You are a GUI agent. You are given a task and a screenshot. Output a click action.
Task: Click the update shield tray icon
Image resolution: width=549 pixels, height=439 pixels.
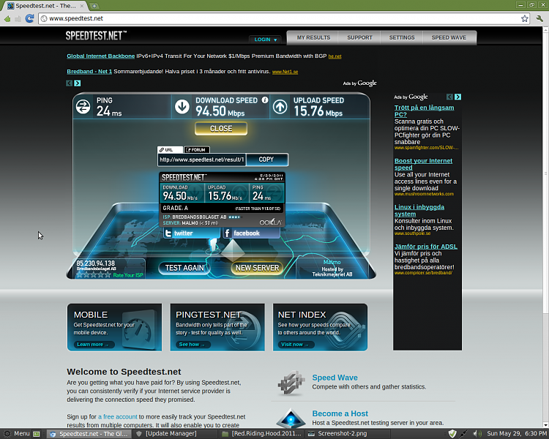[x=452, y=434]
